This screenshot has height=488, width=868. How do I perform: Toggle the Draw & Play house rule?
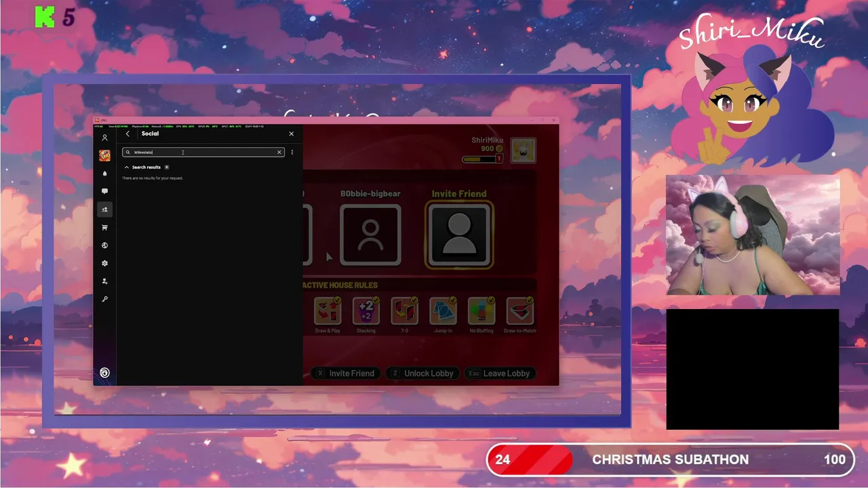[x=328, y=312]
